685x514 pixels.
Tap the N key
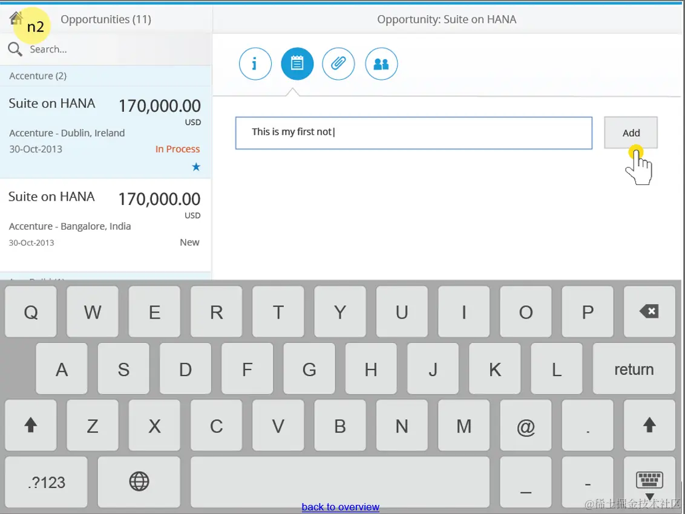[402, 425]
